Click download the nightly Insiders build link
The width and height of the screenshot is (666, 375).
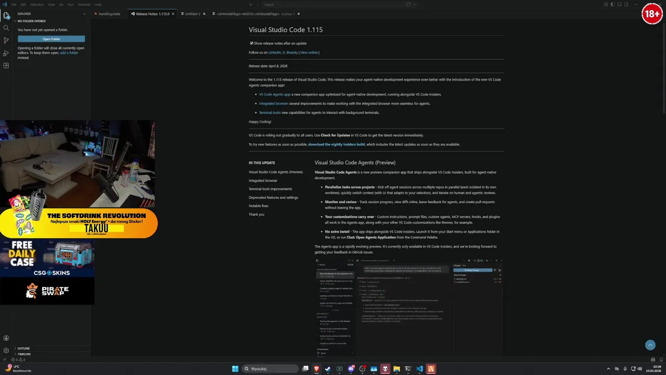tap(336, 144)
